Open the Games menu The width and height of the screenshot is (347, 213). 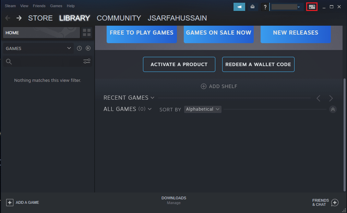point(56,6)
